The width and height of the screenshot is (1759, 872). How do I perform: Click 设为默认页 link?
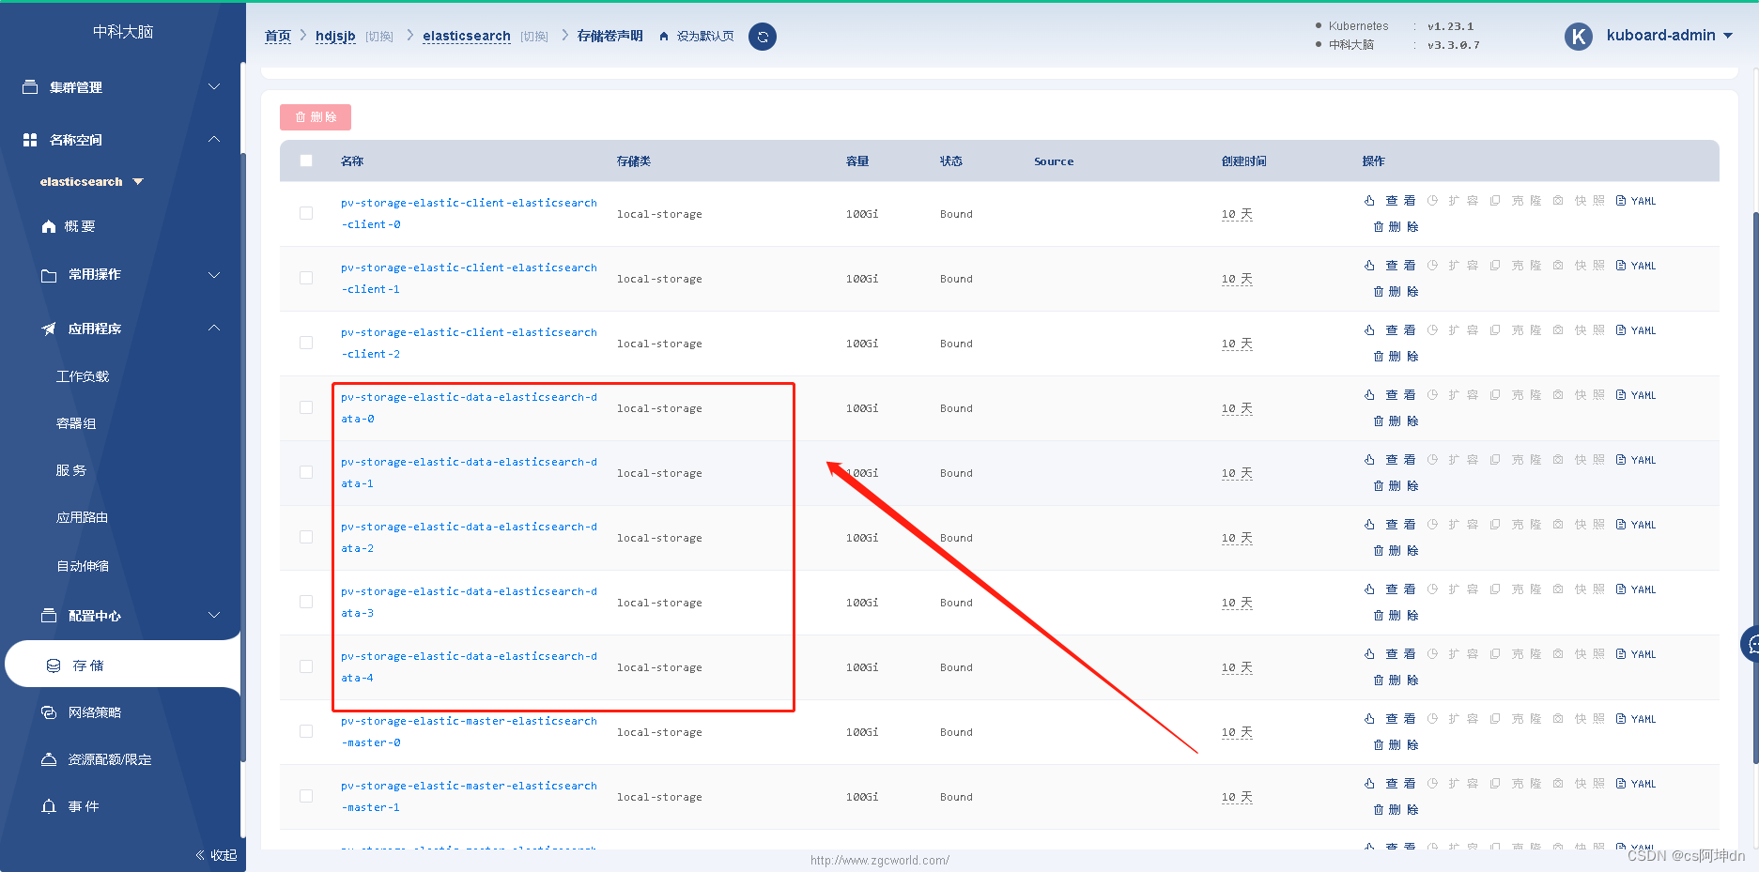pos(705,37)
